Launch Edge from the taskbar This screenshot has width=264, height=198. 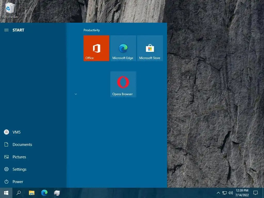tap(44, 193)
